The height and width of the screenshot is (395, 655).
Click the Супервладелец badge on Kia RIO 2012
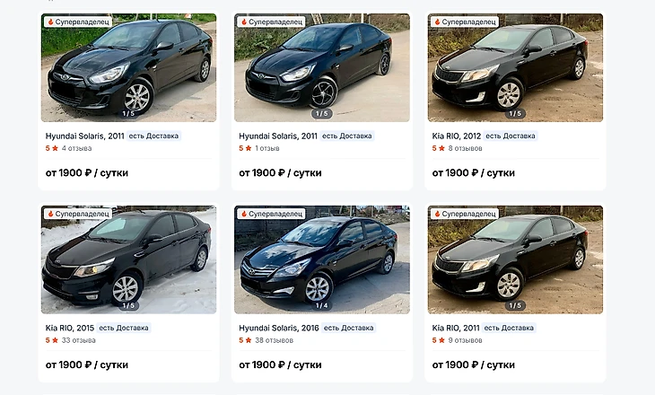(464, 22)
